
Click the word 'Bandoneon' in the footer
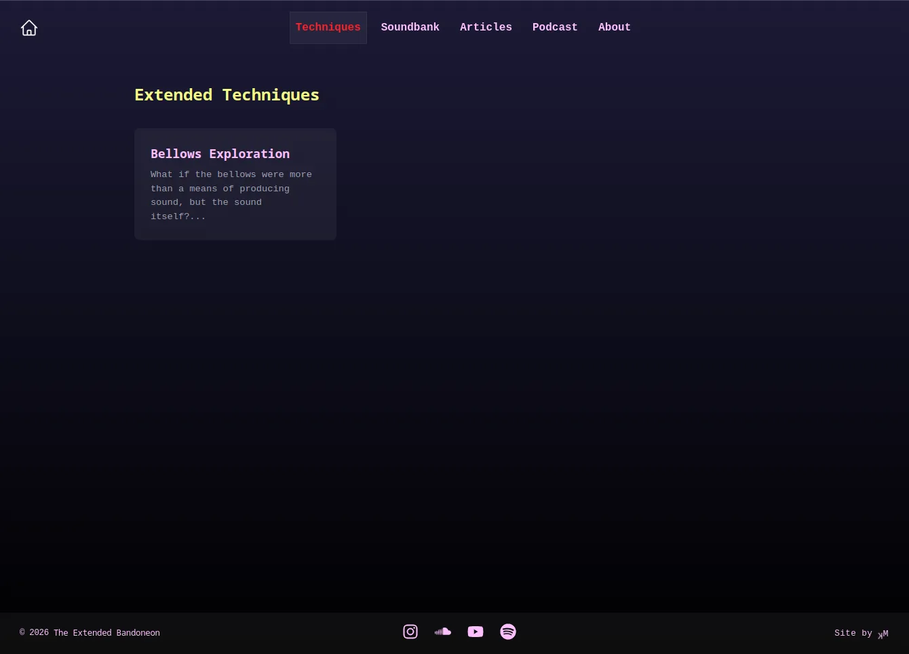coord(138,632)
